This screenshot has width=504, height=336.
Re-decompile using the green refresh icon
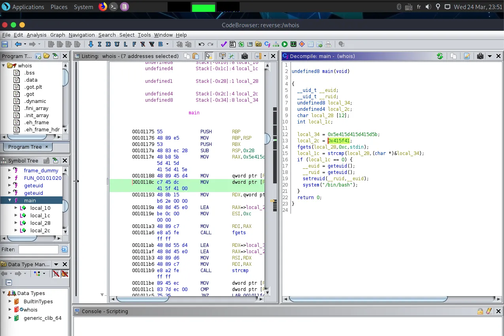440,56
